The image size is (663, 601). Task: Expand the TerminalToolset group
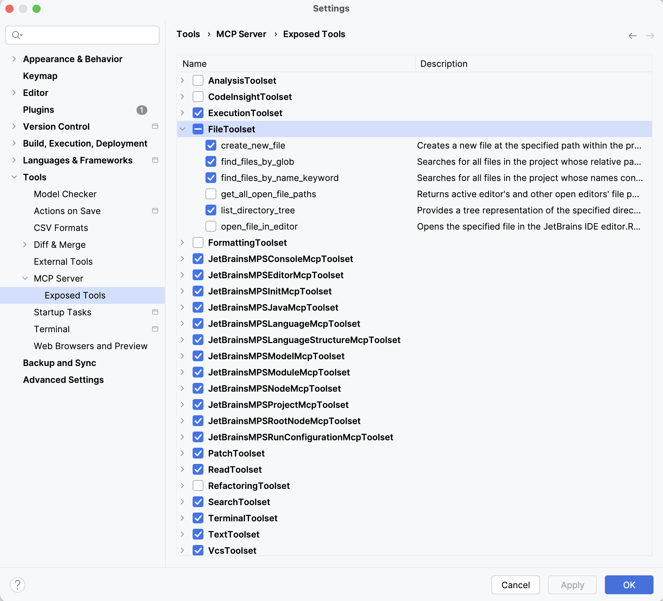182,518
